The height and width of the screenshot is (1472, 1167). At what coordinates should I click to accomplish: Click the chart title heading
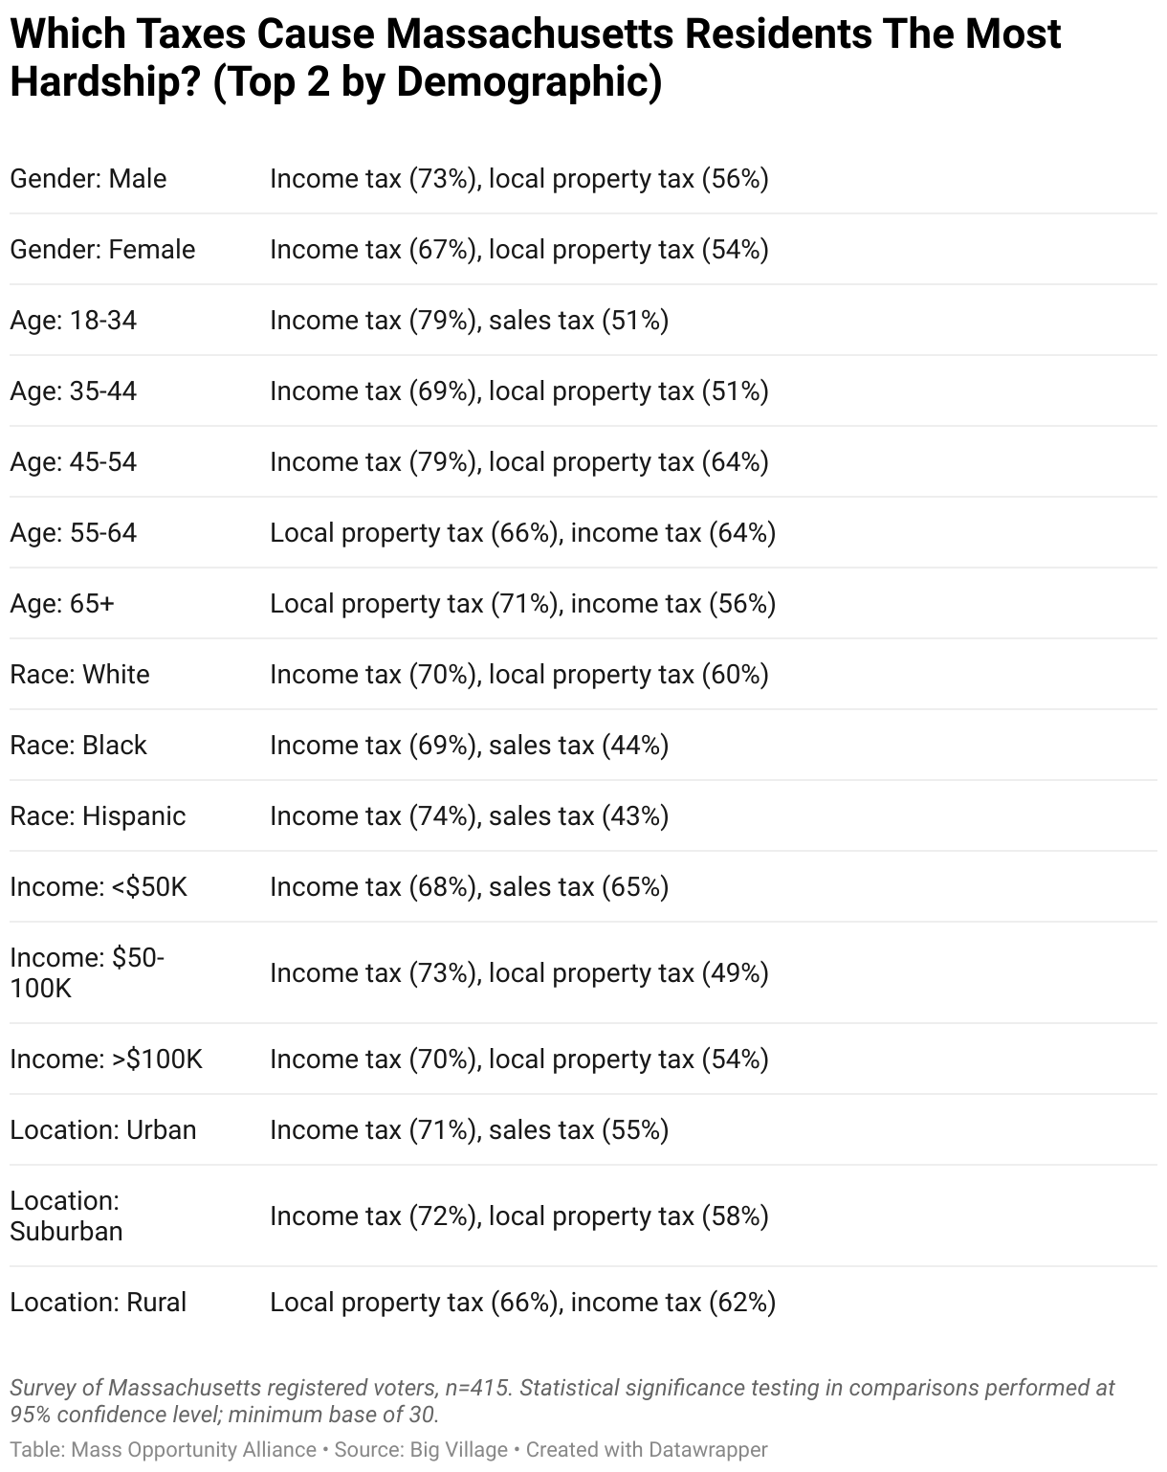[536, 57]
